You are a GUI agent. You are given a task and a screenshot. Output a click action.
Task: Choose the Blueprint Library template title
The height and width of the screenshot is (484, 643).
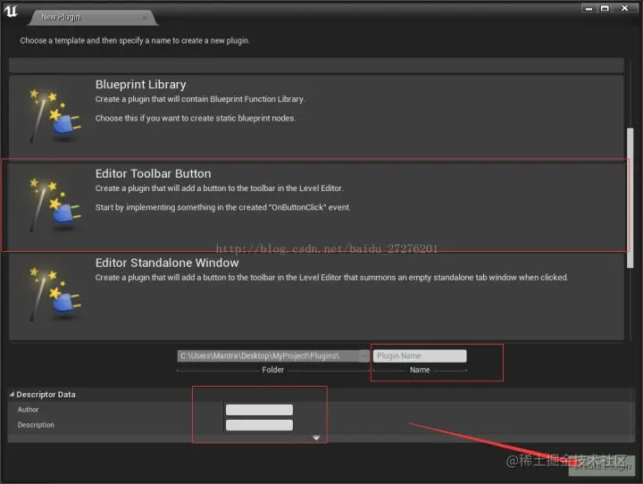[x=141, y=85]
